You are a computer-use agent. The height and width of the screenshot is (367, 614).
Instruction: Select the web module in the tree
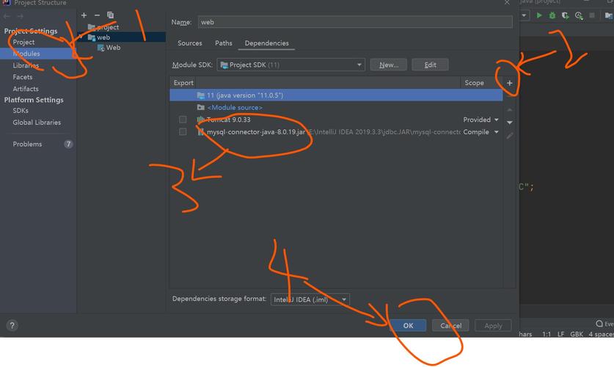[99, 37]
